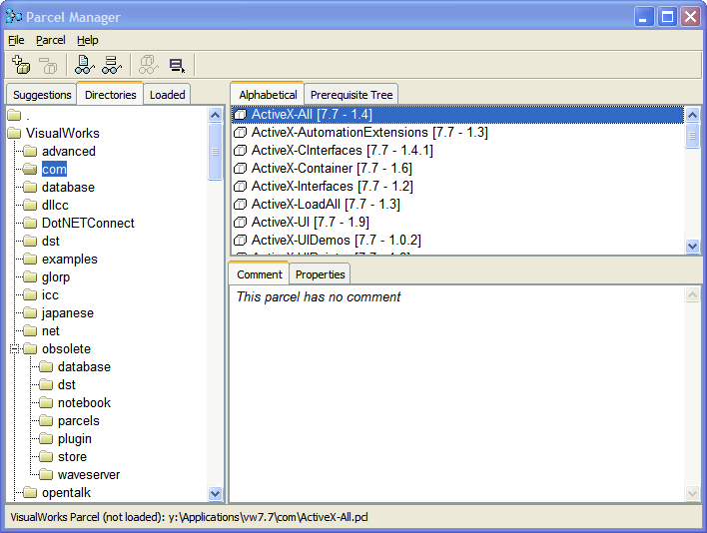Select ActiveX-CInterfaces [7.7 - 1.4.1] parcel
The height and width of the screenshot is (533, 707).
[457, 151]
